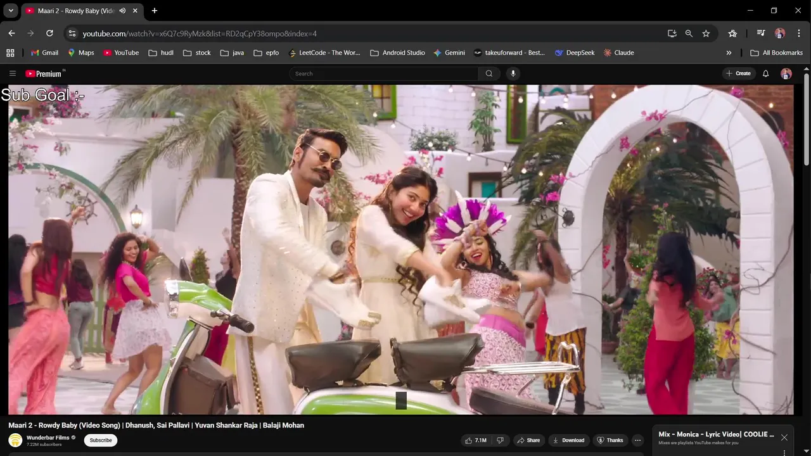The height and width of the screenshot is (456, 811).
Task: Click the scrollbar up arrow
Action: tap(807, 68)
